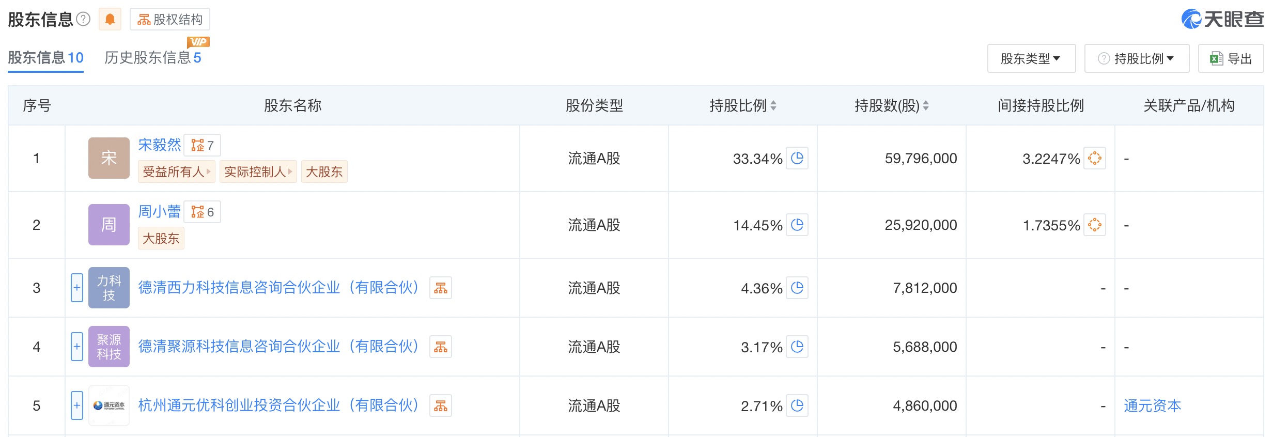Viewport: 1273px width, 437px height.
Task: Click pie chart icon beside 2.71%
Action: pyautogui.click(x=797, y=405)
